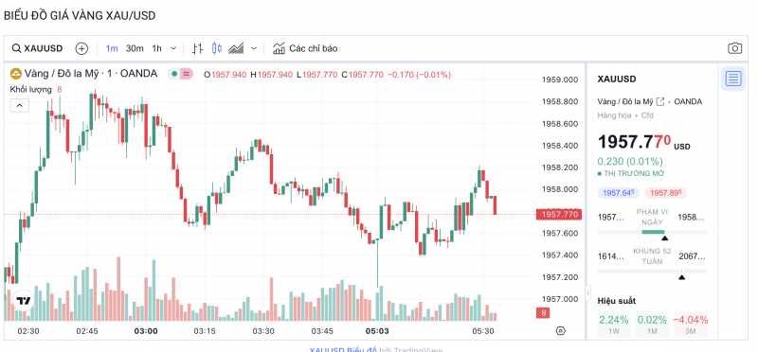Screen dimensions: 758x352
Task: Toggle the watchlist details panel icon
Action: pos(732,79)
